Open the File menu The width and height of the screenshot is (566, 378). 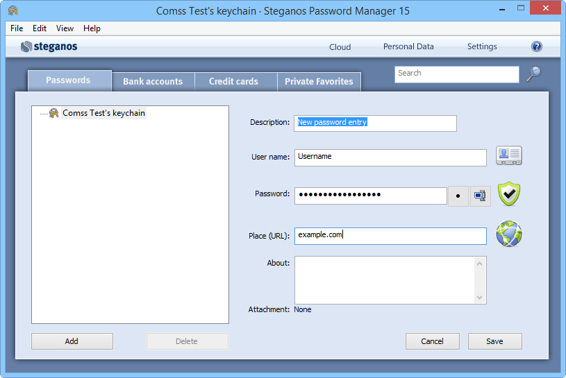[x=17, y=28]
